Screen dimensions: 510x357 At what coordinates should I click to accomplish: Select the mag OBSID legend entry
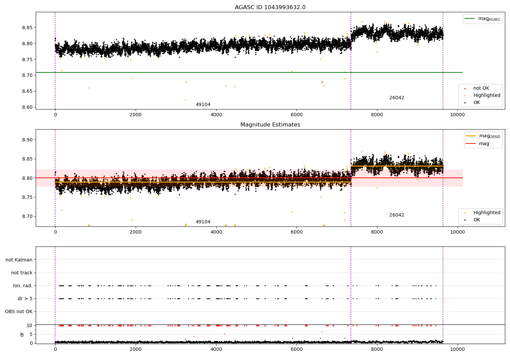tap(483, 136)
